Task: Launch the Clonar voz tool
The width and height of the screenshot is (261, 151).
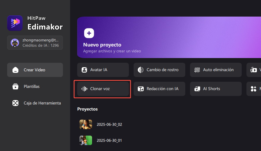Action: click(x=103, y=89)
